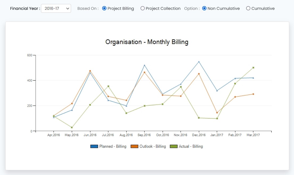Click the Actual billing marker at Mar,2017
The width and height of the screenshot is (294, 175).
pos(253,68)
